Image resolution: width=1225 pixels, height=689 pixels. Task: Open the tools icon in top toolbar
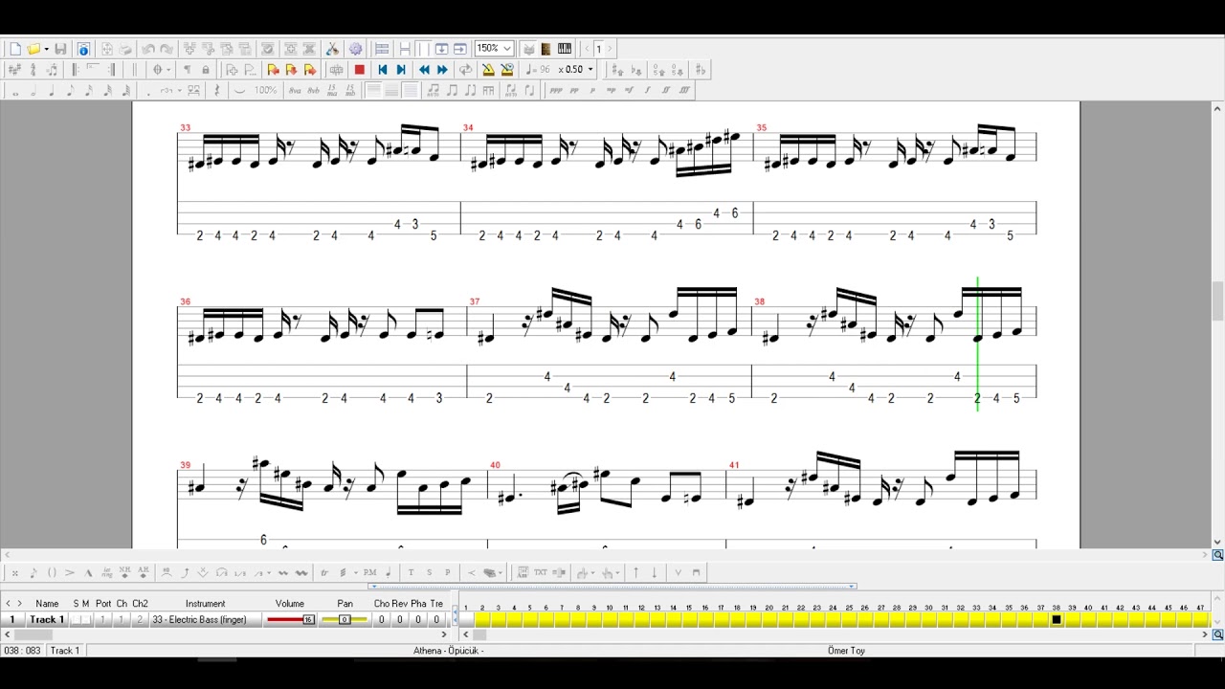332,49
